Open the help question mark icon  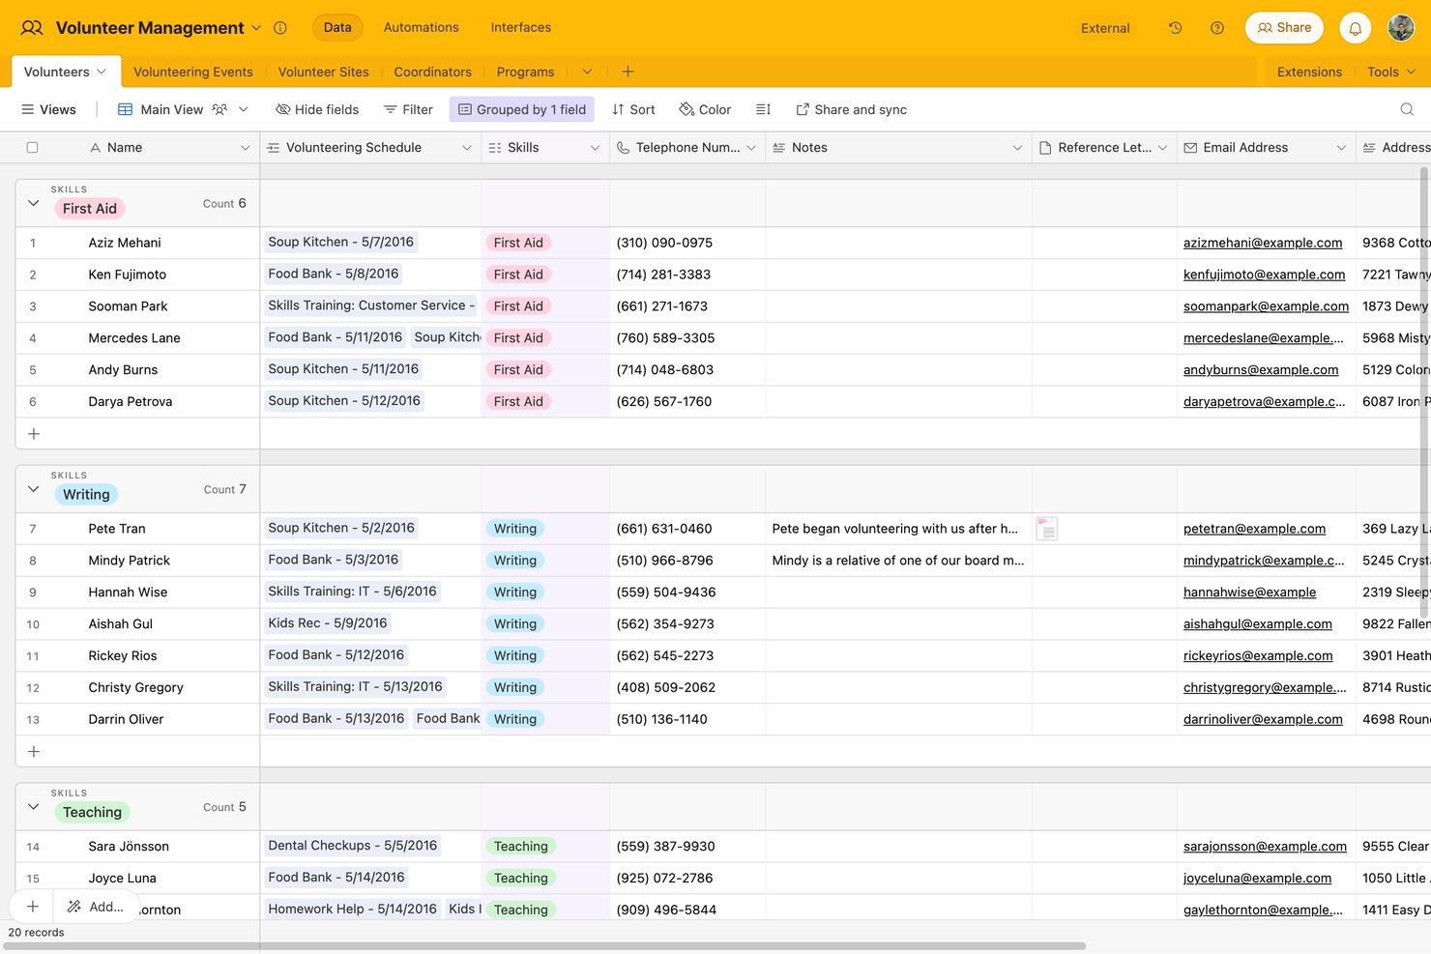click(x=1217, y=28)
